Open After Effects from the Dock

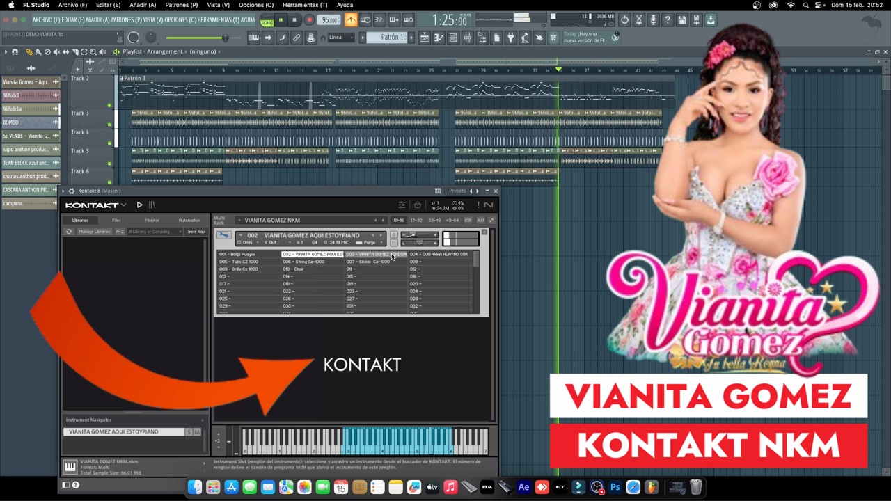[x=523, y=488]
